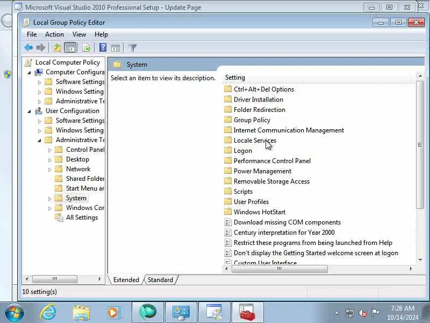Screen dimensions: 430x323
Task: Click the Windows Start orb
Action: click(x=14, y=313)
